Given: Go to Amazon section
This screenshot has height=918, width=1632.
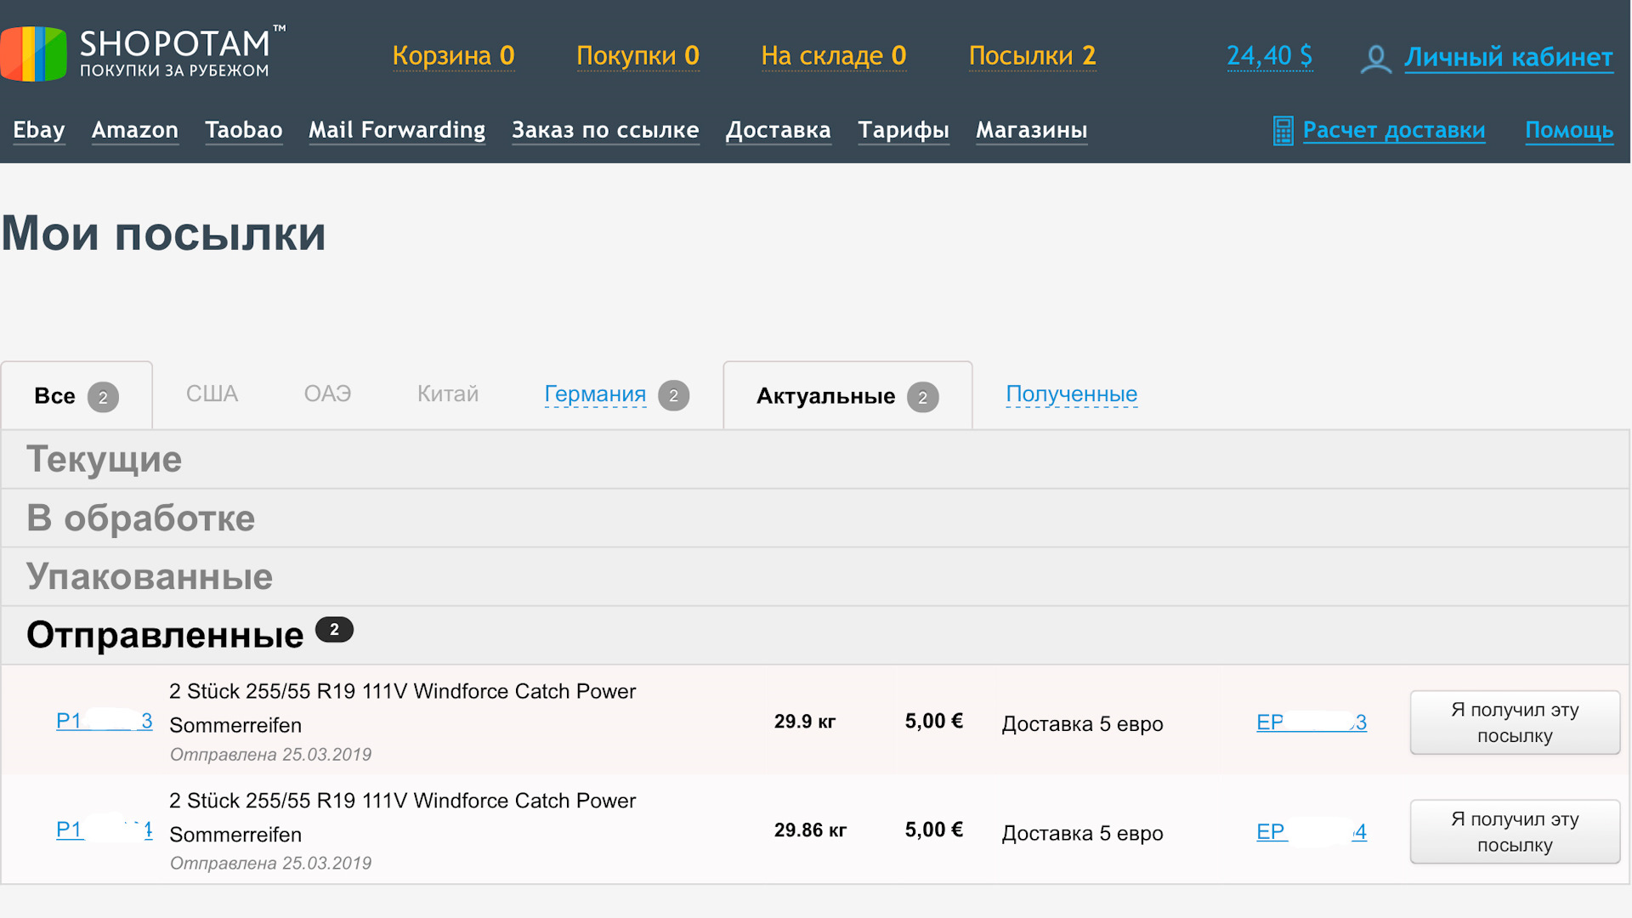Looking at the screenshot, I should (x=135, y=130).
